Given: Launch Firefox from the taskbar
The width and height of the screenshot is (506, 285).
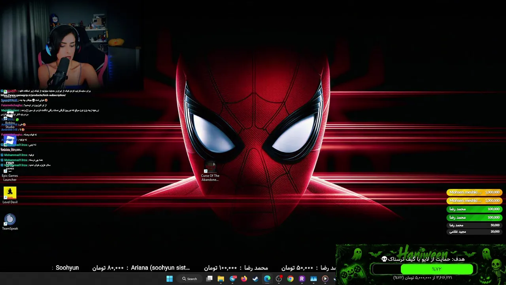Looking at the screenshot, I should point(244,279).
